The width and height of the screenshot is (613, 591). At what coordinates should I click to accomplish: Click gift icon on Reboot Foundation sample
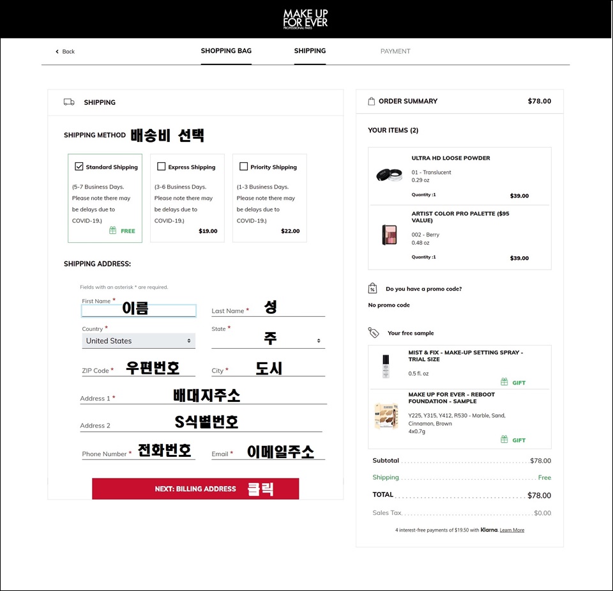(x=504, y=439)
